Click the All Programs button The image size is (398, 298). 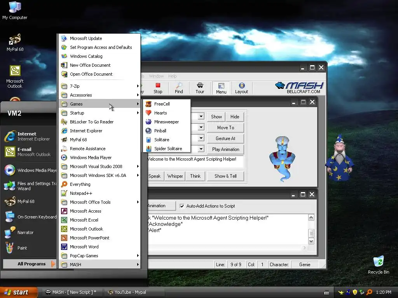tap(29, 264)
